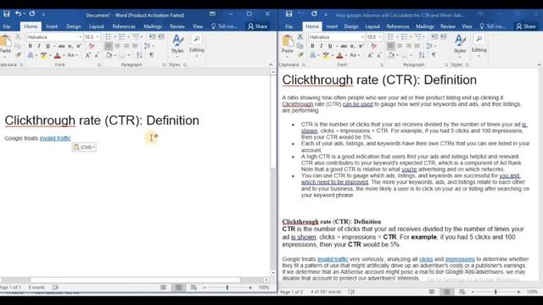Screen dimensions: 543x305
Task: Save the document in the right window
Action: click(288, 14)
